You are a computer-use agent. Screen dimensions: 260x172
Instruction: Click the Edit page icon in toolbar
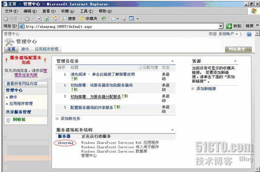(x=132, y=19)
